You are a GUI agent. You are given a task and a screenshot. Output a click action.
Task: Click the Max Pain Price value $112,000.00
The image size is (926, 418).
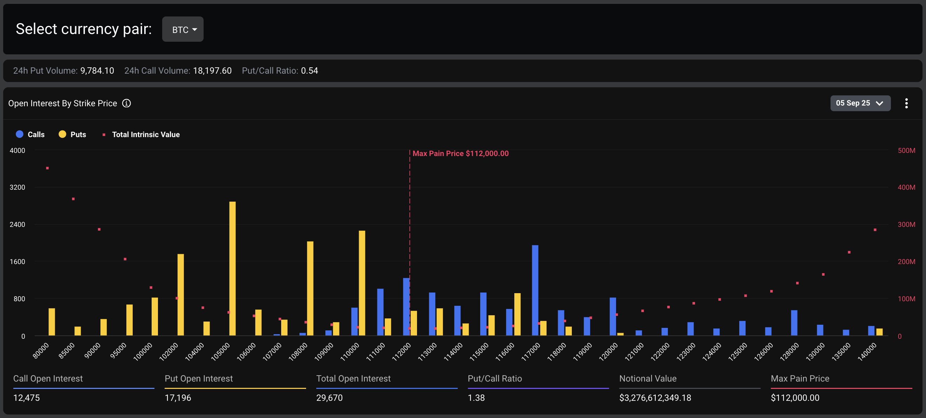795,398
